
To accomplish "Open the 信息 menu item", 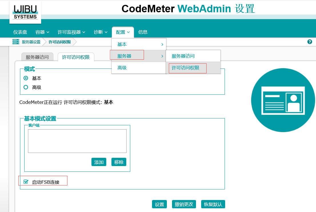I will coord(143,32).
